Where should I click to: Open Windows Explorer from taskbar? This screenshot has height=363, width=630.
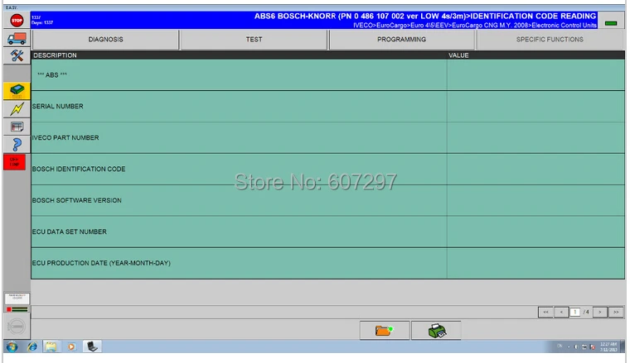51,346
